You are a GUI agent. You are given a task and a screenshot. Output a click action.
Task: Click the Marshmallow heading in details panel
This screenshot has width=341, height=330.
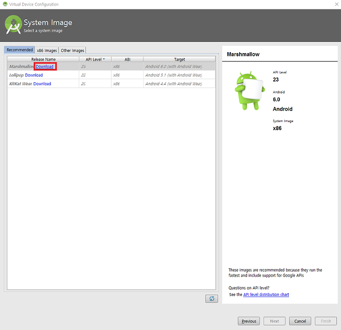(x=243, y=54)
